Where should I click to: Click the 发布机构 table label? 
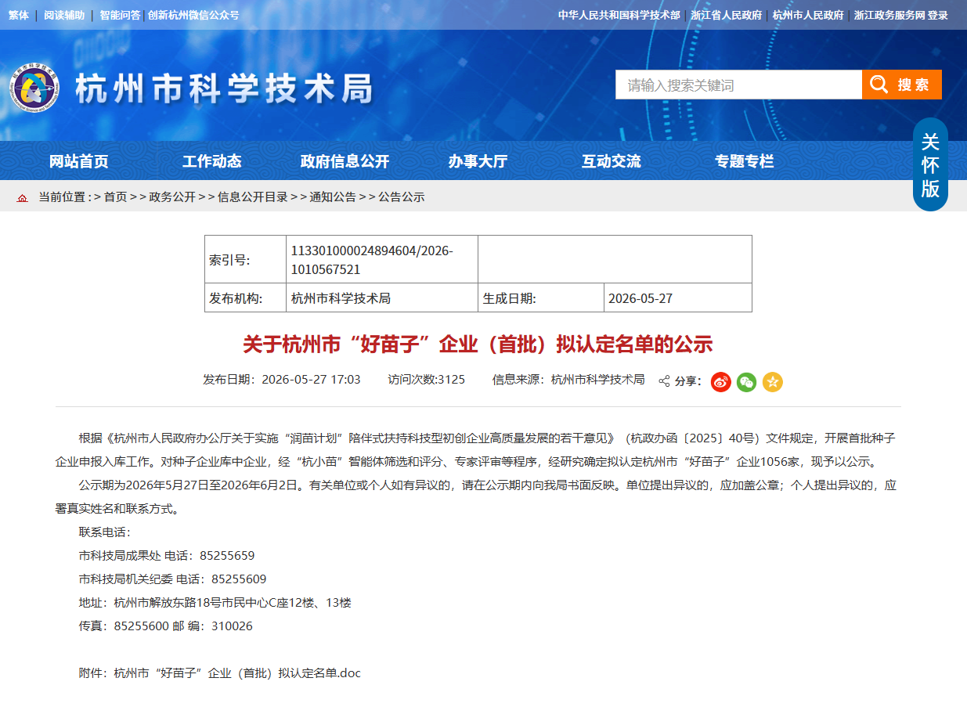(236, 298)
